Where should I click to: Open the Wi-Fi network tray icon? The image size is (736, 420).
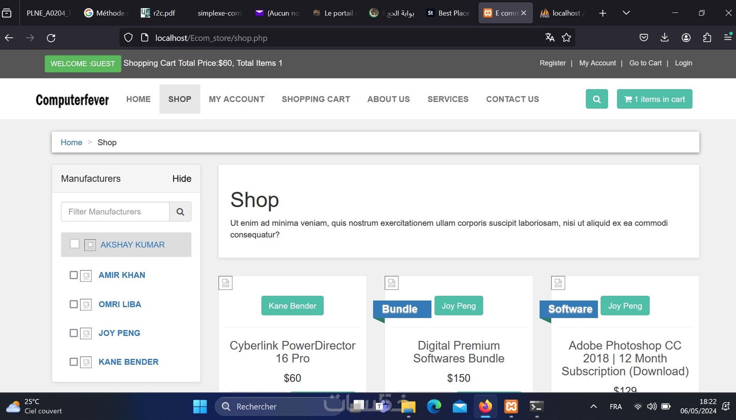(x=638, y=407)
